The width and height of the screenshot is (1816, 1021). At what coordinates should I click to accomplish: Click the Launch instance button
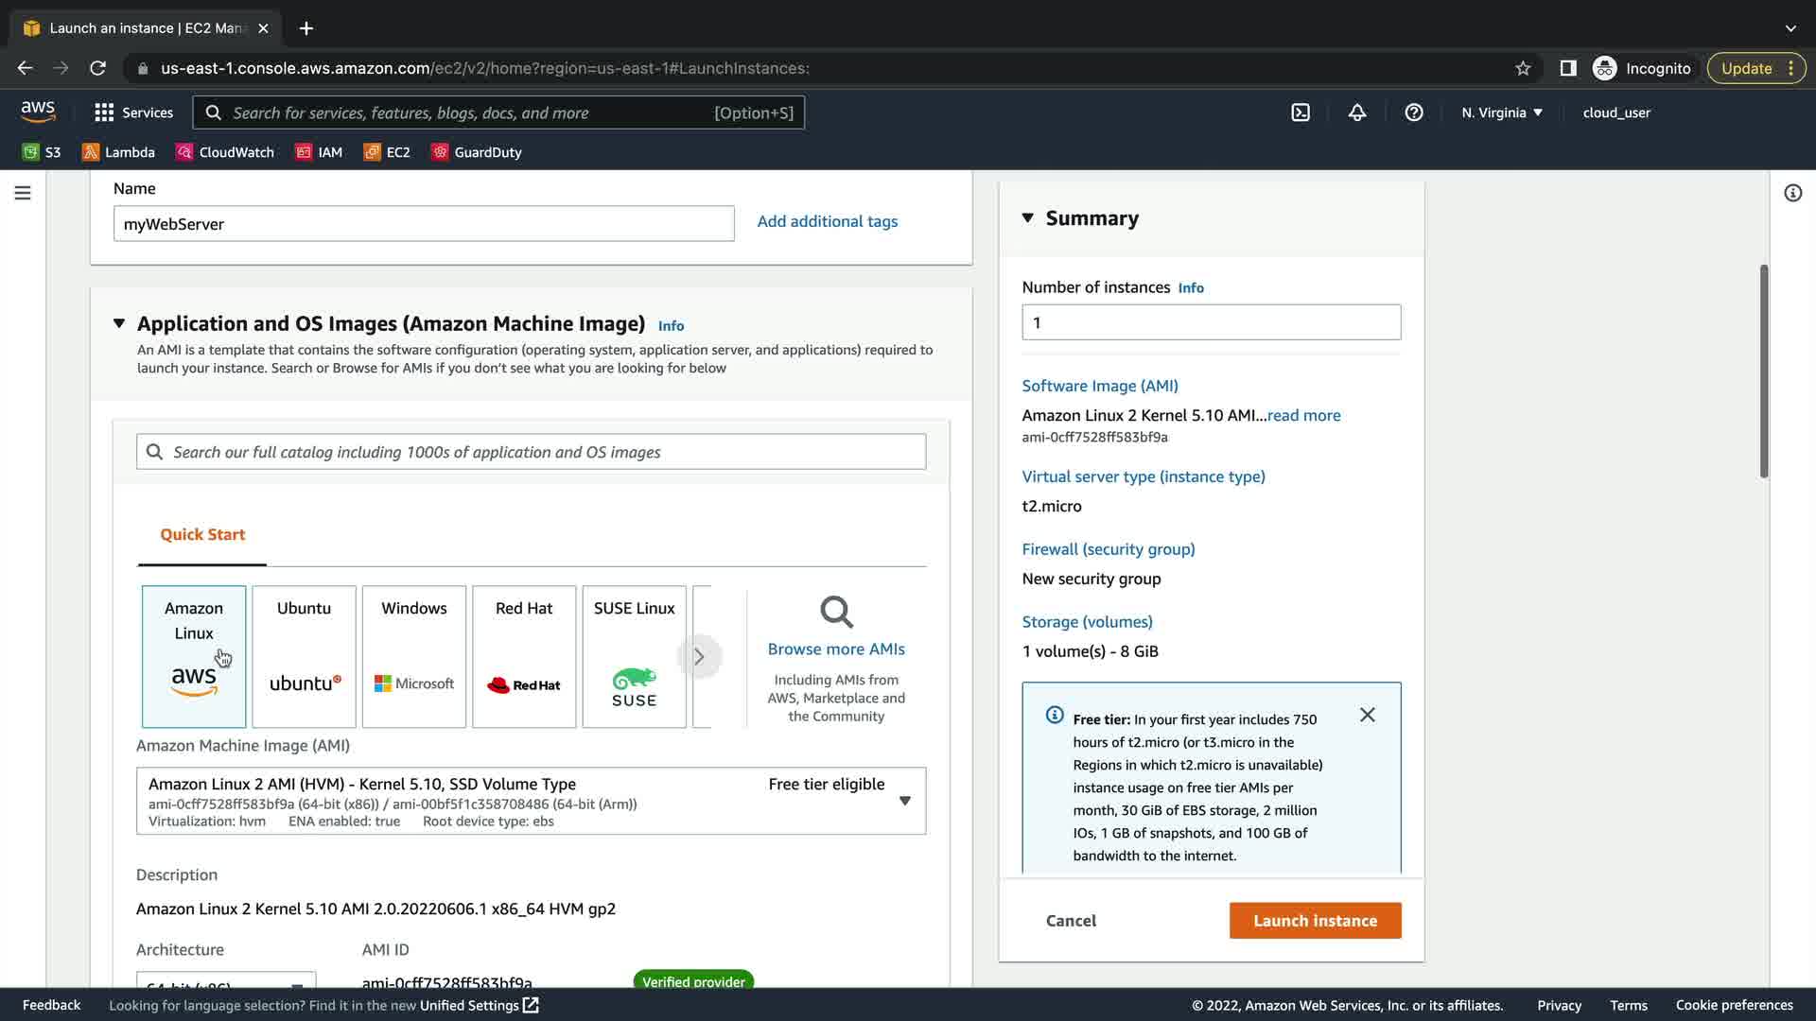1315,920
